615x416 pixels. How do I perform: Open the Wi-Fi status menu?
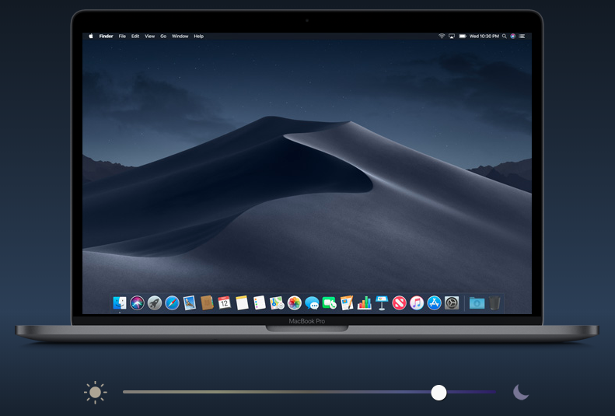[x=442, y=37]
